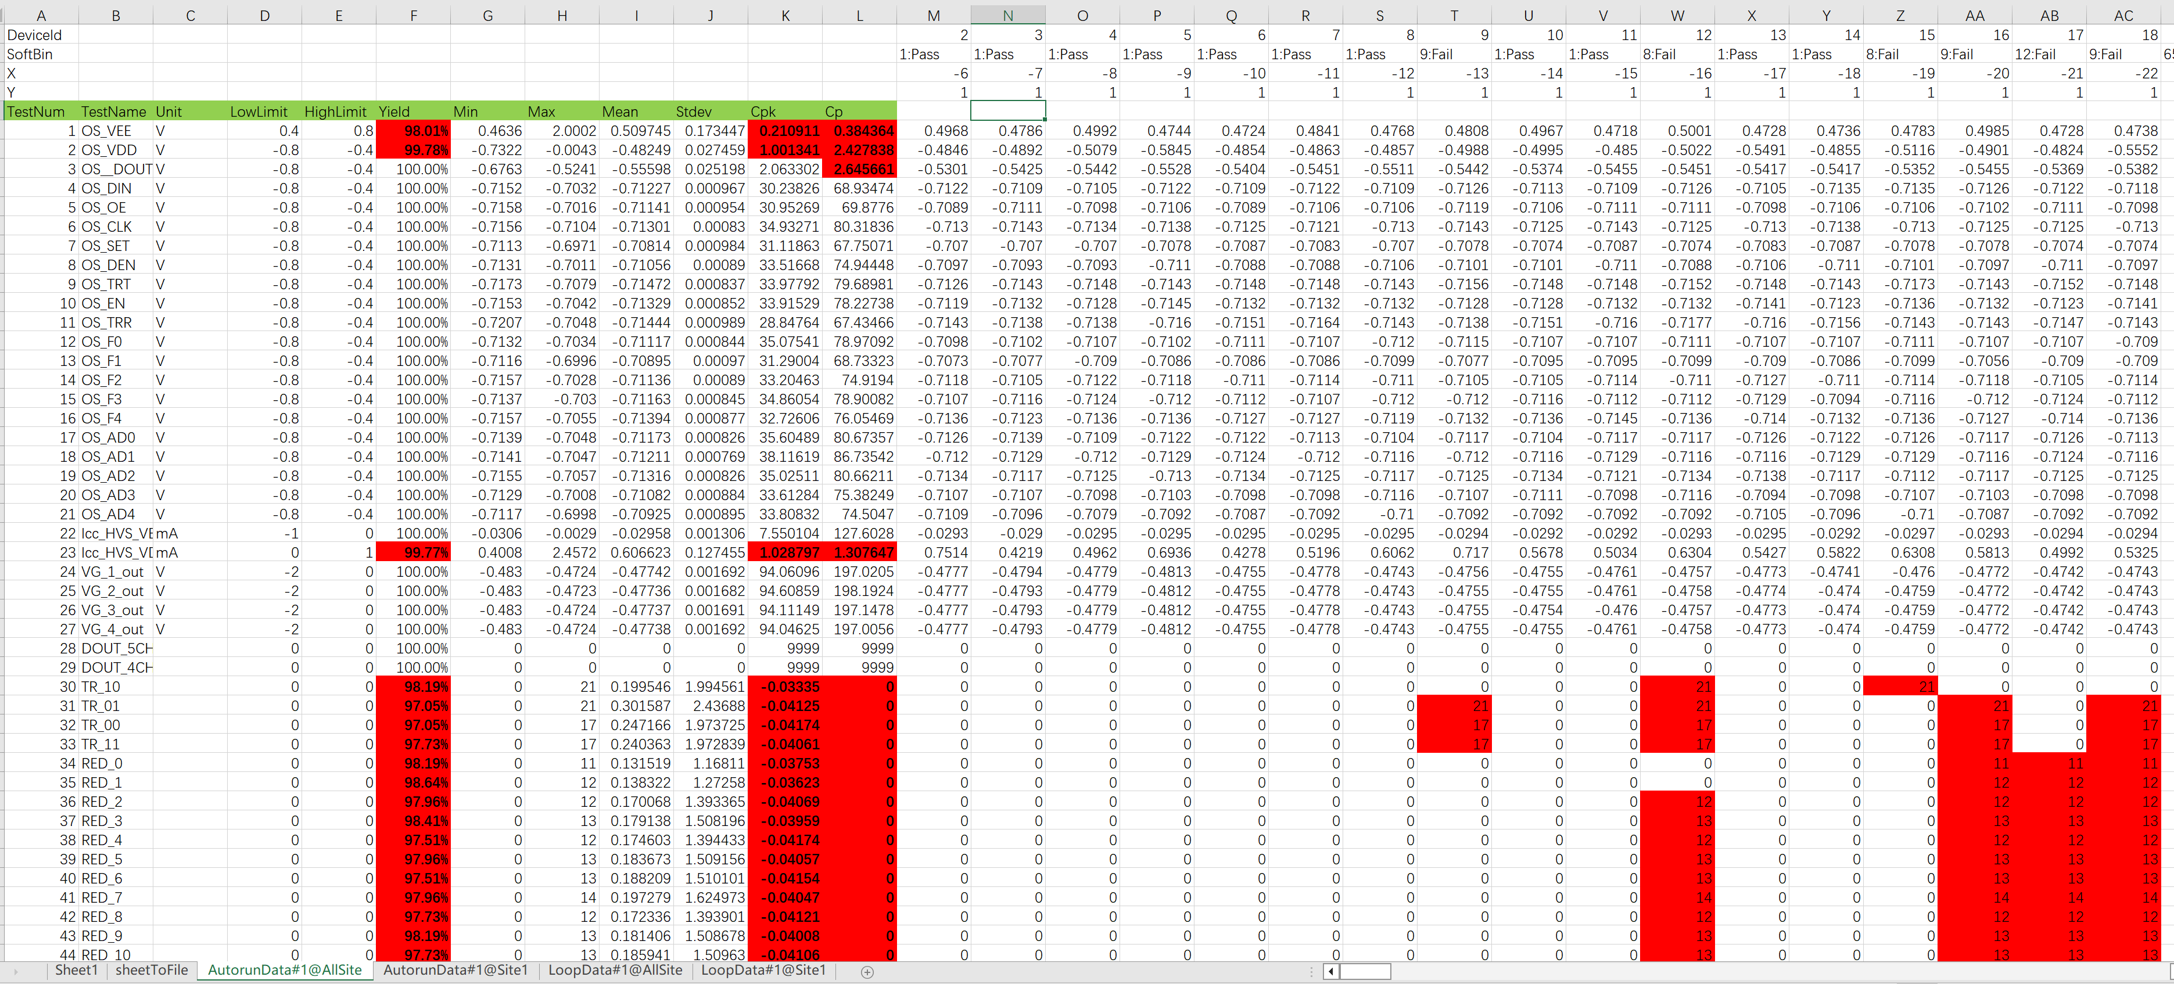Select the RED_7 test name cell
This screenshot has height=984, width=2174.
(116, 898)
